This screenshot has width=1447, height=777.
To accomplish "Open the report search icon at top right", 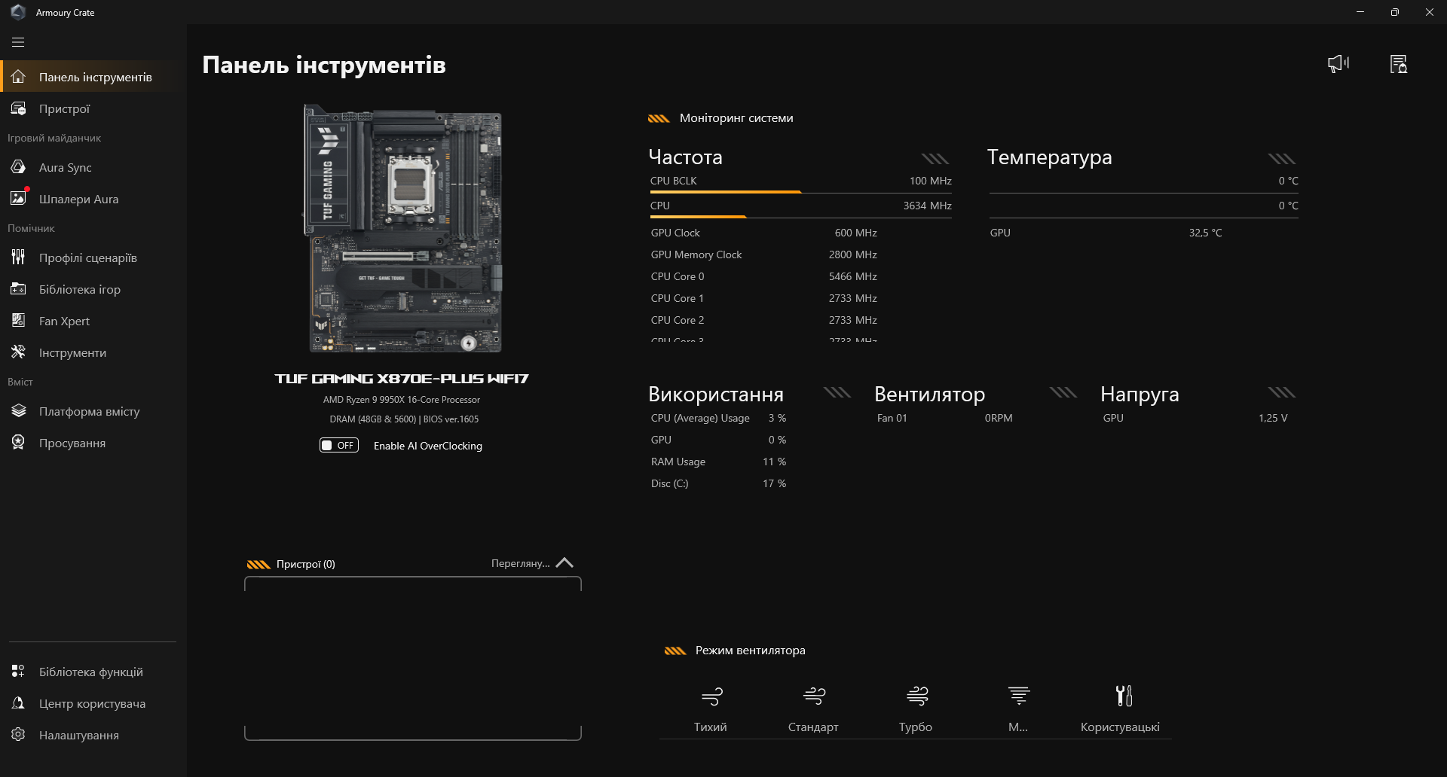I will tap(1399, 64).
